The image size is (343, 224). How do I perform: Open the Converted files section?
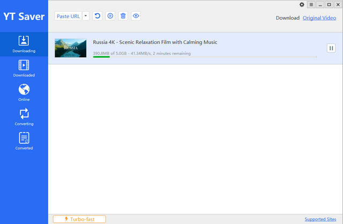coord(24,141)
